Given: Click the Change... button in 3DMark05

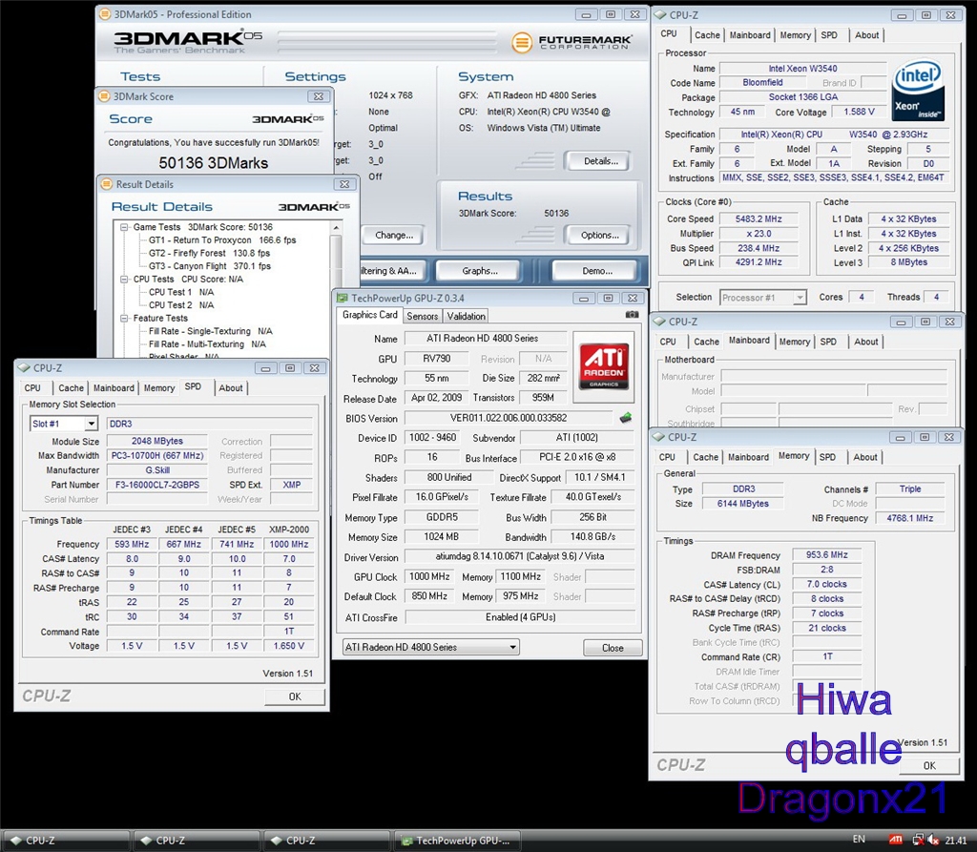Looking at the screenshot, I should pos(394,235).
